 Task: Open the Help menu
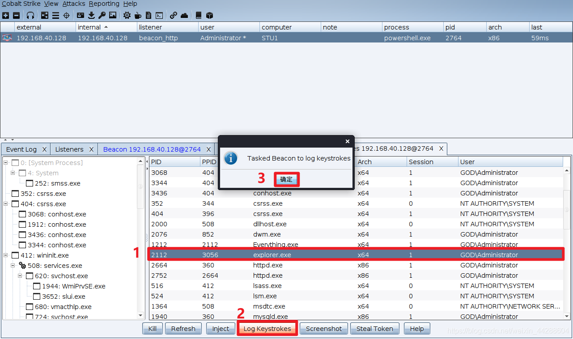click(130, 4)
